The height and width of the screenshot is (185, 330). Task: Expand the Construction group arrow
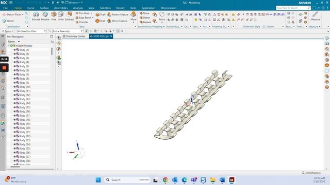click(x=27, y=27)
